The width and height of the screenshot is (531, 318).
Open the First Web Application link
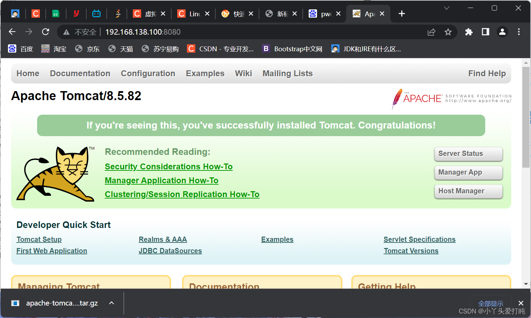(x=52, y=251)
